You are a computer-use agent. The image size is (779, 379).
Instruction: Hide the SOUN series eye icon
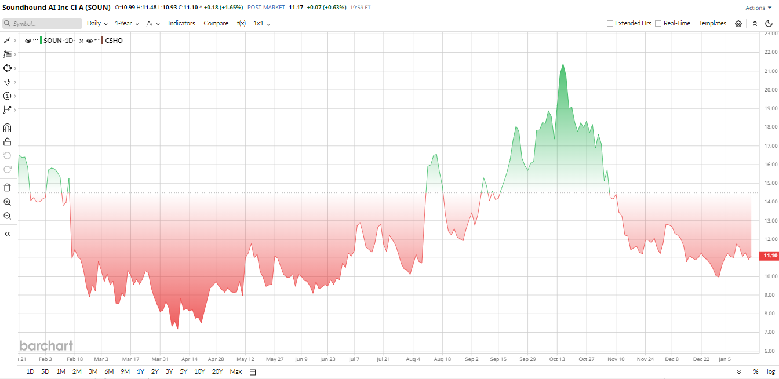pos(28,41)
